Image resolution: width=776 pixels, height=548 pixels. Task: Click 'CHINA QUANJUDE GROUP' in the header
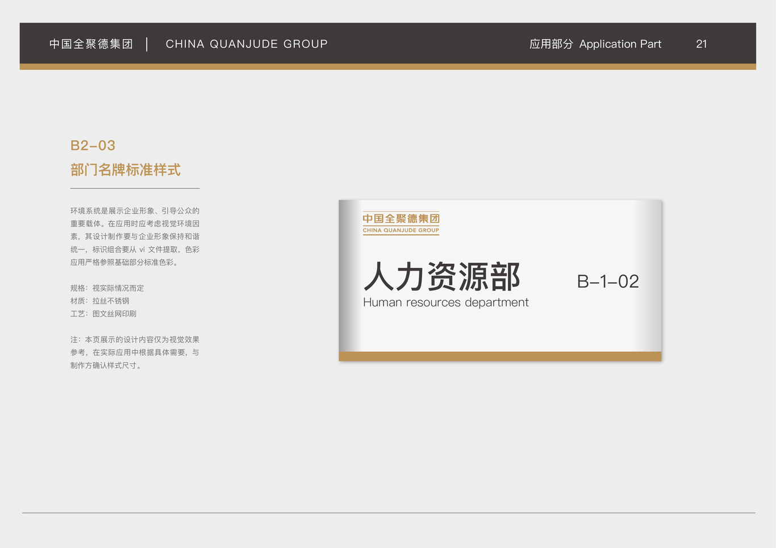point(247,44)
